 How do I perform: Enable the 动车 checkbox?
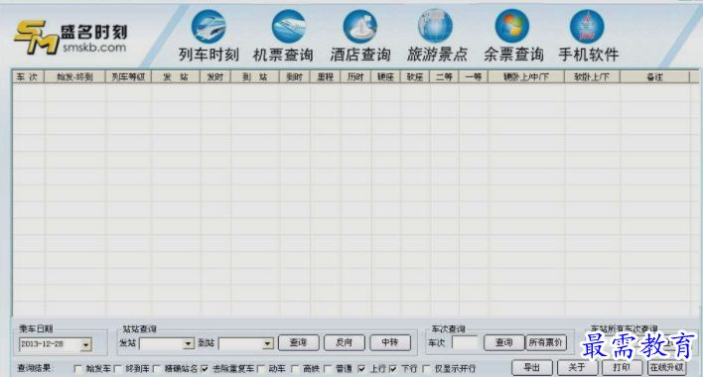coord(261,368)
